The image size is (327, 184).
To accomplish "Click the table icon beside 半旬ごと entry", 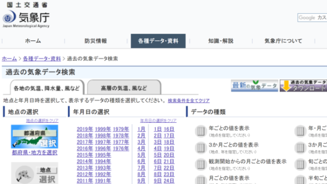I will click(300, 180).
